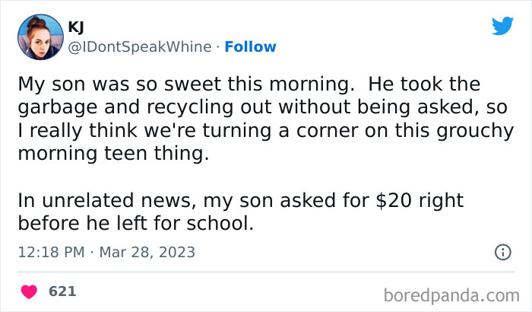
Task: Open the @IDontSpeakWhine handle link
Action: [x=140, y=47]
